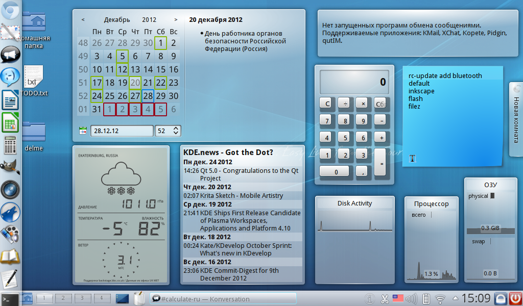Open the delme folder on desktop
The width and height of the screenshot is (523, 306).
[33, 134]
